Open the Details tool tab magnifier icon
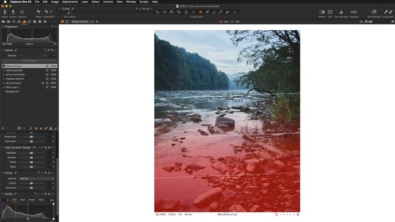 30,22
